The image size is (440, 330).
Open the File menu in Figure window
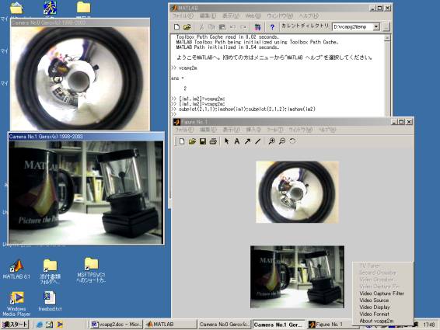184,130
